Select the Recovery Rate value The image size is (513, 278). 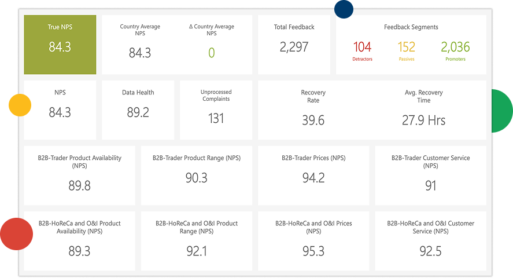(313, 120)
